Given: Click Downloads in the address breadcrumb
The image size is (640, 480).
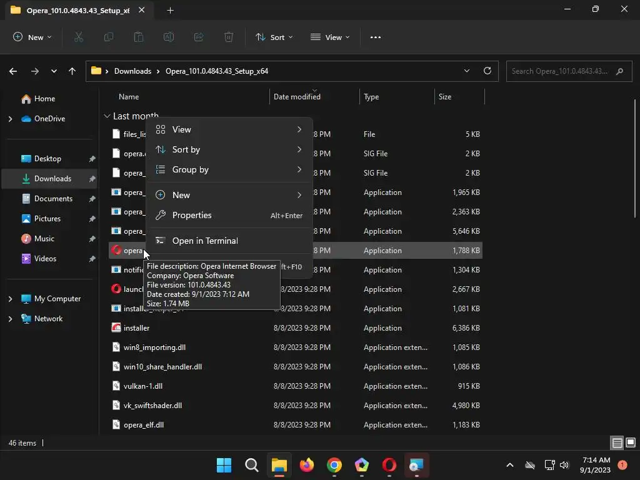Looking at the screenshot, I should coord(132,71).
